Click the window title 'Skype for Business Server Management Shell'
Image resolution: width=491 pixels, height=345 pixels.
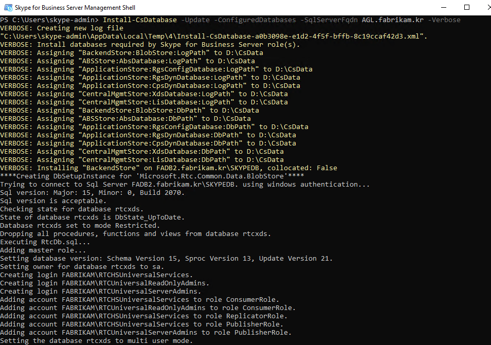(x=75, y=8)
